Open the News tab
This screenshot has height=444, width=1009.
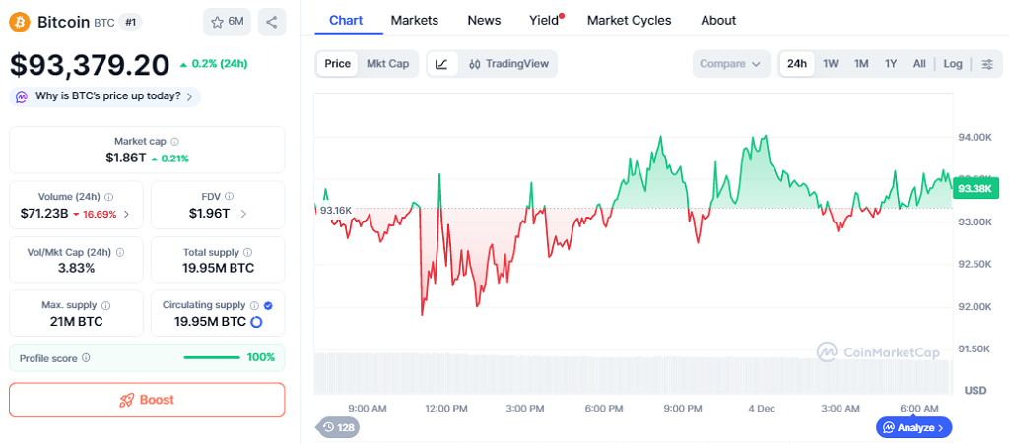point(484,20)
